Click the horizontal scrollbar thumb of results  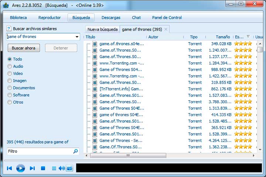tap(128, 156)
